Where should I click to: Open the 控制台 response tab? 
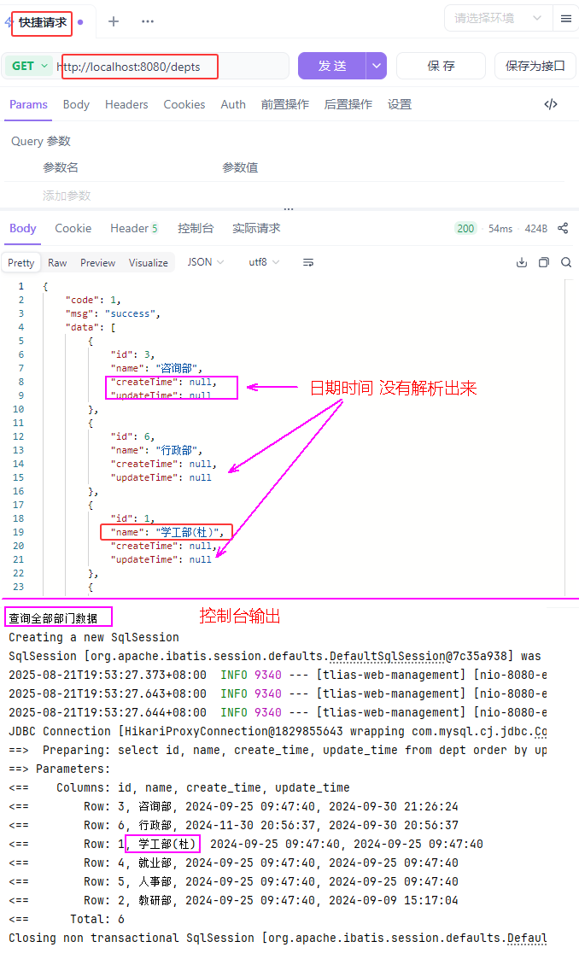pos(195,228)
